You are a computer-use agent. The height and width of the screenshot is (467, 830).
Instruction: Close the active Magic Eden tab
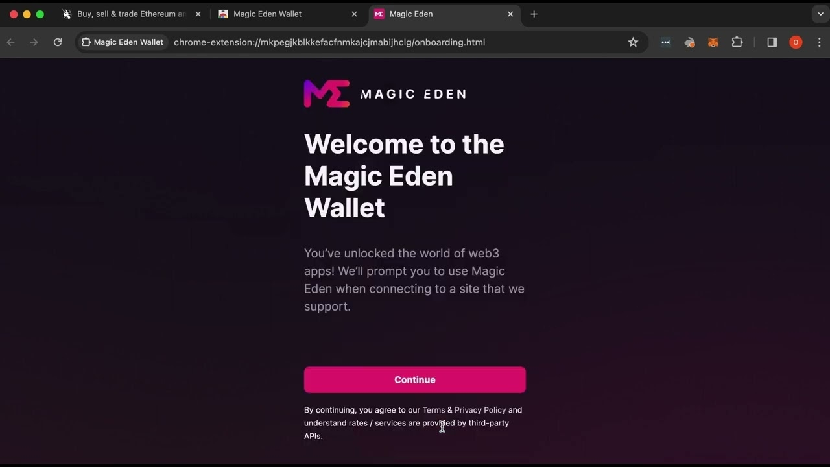pos(510,14)
